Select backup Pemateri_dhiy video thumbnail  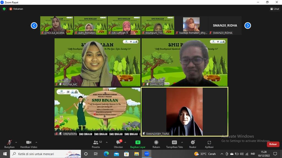[x=191, y=26]
